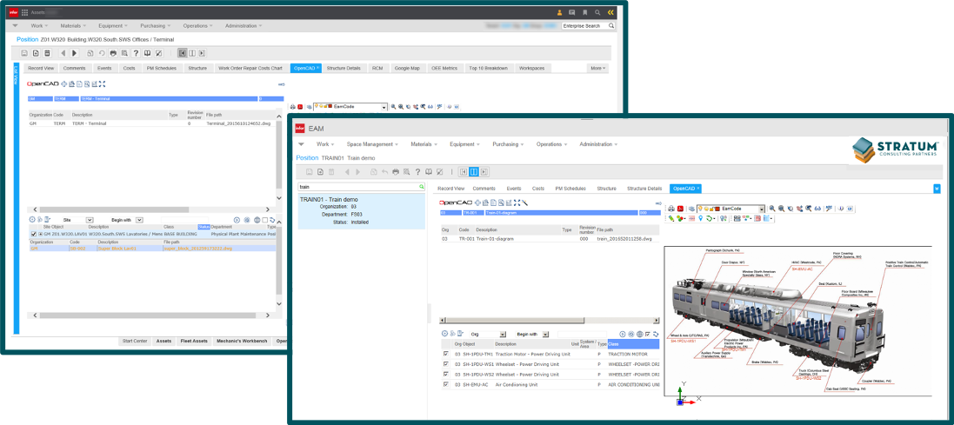The image size is (954, 425).
Task: Click the Position link in EAM window
Action: tap(307, 158)
